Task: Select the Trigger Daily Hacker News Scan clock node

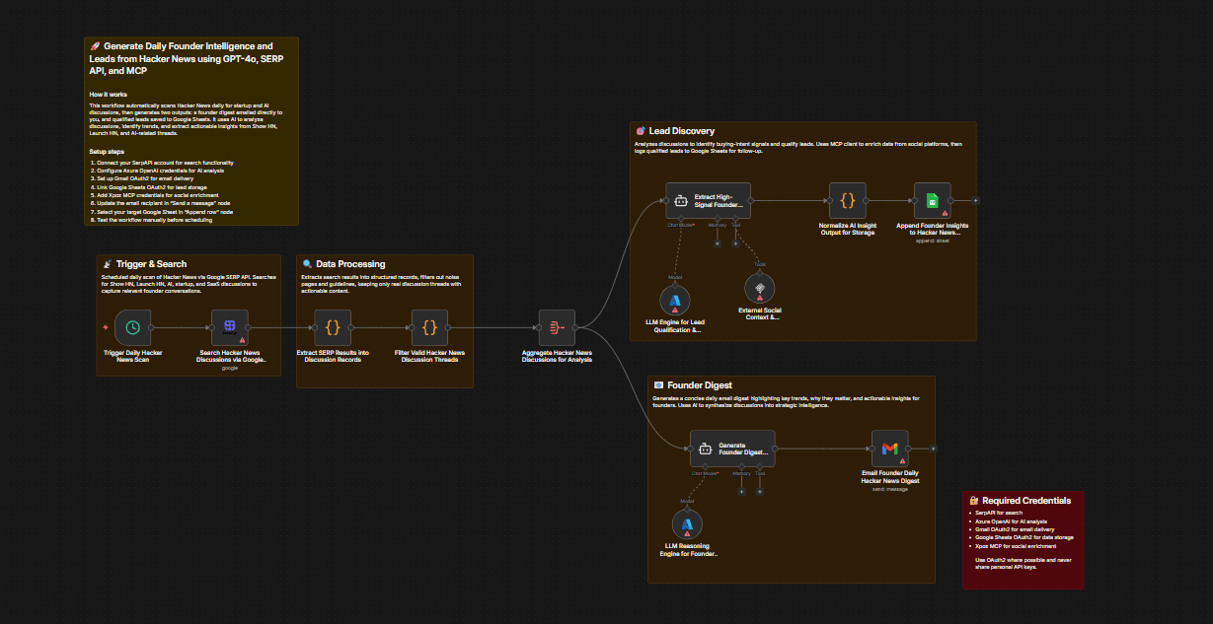Action: pos(132,326)
